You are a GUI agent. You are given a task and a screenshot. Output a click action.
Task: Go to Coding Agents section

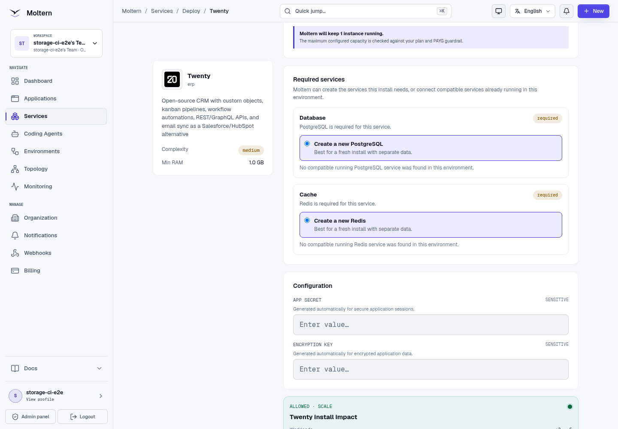pyautogui.click(x=56, y=134)
